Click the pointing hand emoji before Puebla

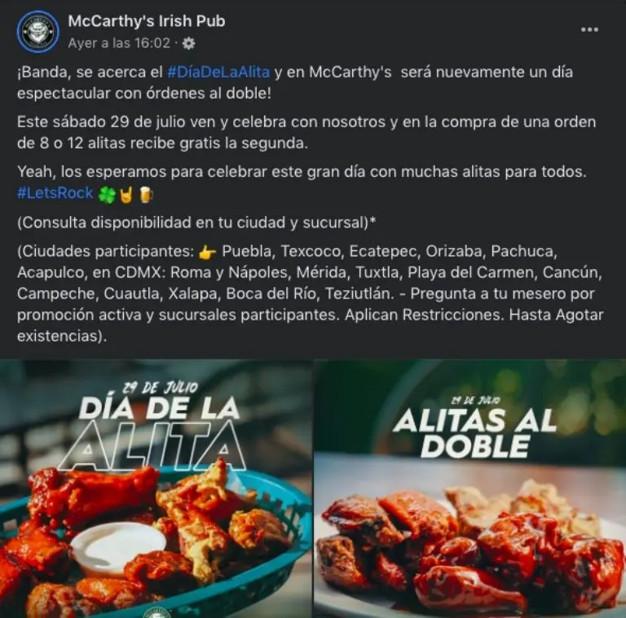pos(207,252)
